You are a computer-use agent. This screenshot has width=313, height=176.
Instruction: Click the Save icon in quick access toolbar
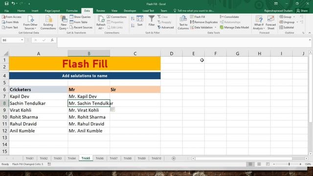(x=6, y=3)
